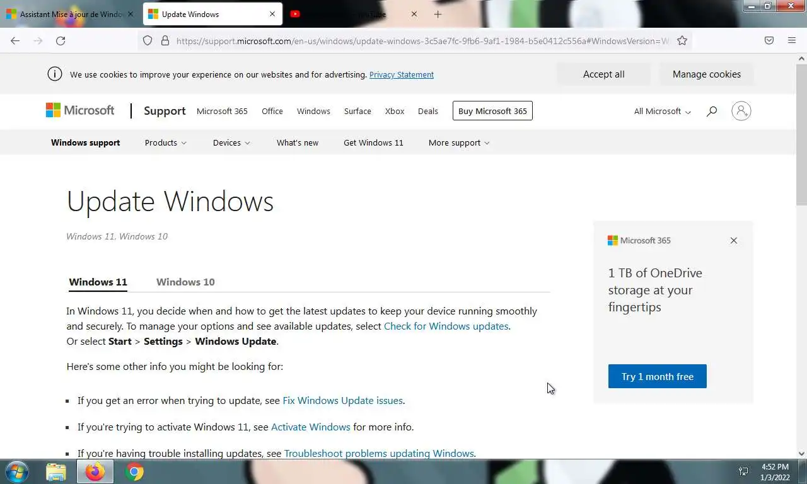The width and height of the screenshot is (807, 484).
Task: Close the Update Windows tab
Action: [x=272, y=14]
